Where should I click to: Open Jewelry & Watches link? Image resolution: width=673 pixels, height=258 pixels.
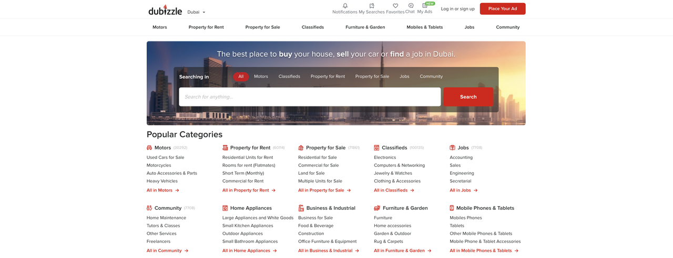[x=393, y=173]
